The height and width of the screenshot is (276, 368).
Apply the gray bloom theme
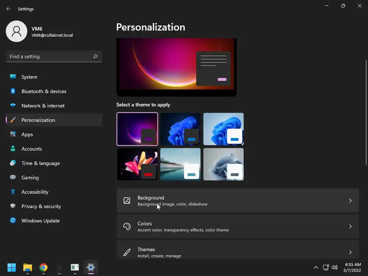224,164
